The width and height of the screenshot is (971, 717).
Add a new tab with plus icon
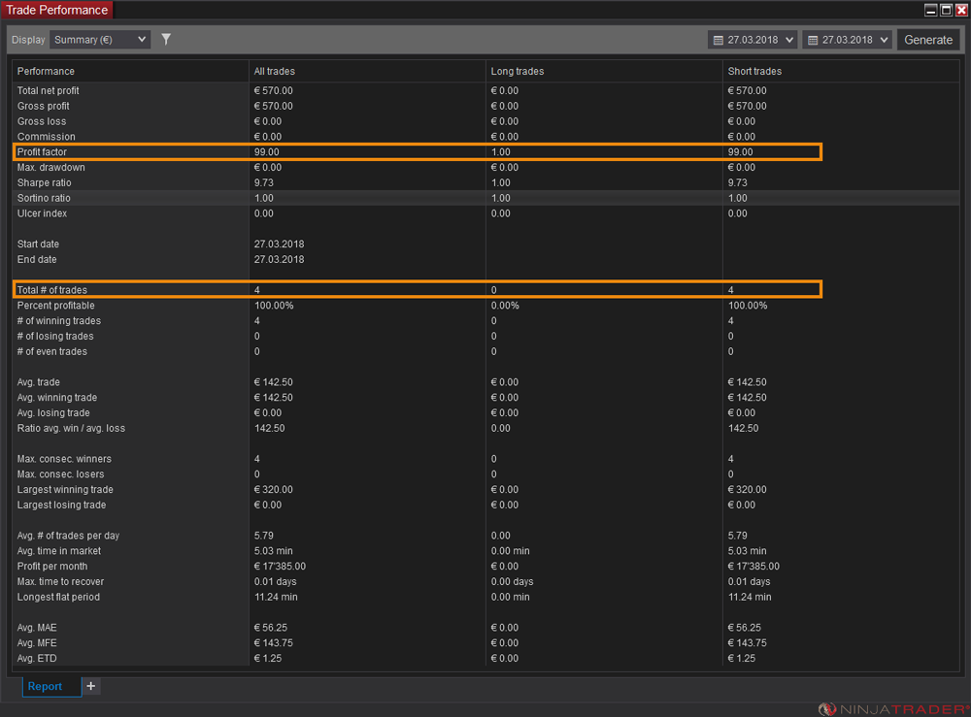pyautogui.click(x=90, y=686)
